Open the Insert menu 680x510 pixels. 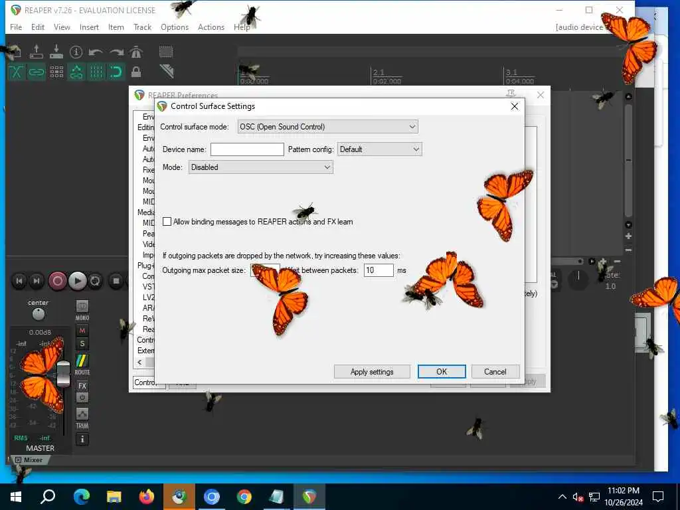point(89,27)
